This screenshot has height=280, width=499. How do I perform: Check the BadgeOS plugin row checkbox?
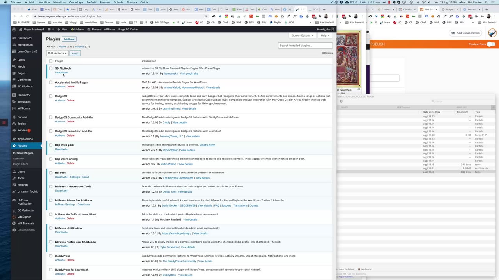click(51, 96)
